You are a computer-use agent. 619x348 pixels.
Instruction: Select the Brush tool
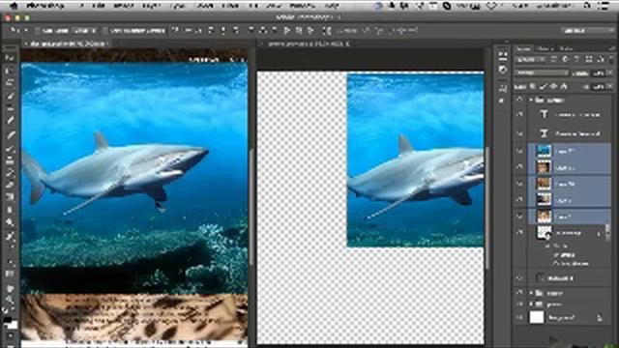[x=10, y=148]
